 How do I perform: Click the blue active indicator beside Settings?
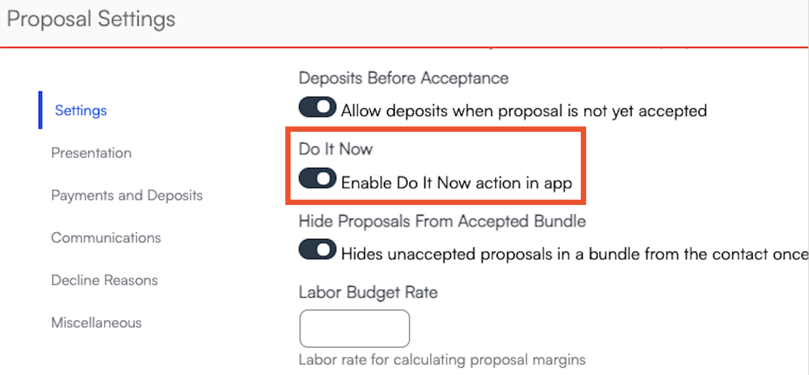(x=41, y=110)
